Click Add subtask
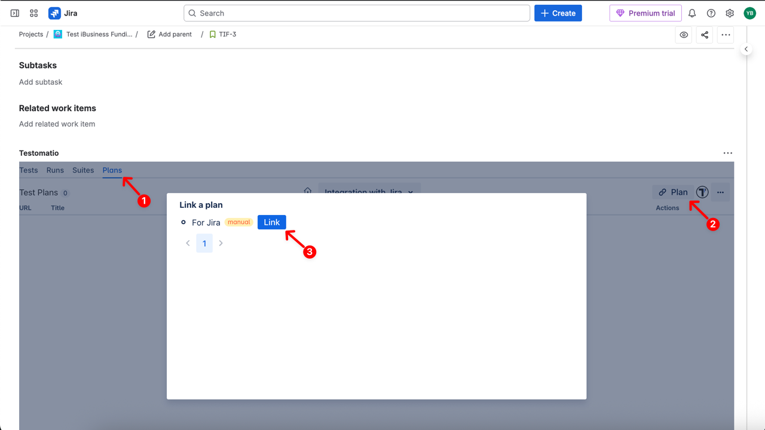 (x=41, y=82)
